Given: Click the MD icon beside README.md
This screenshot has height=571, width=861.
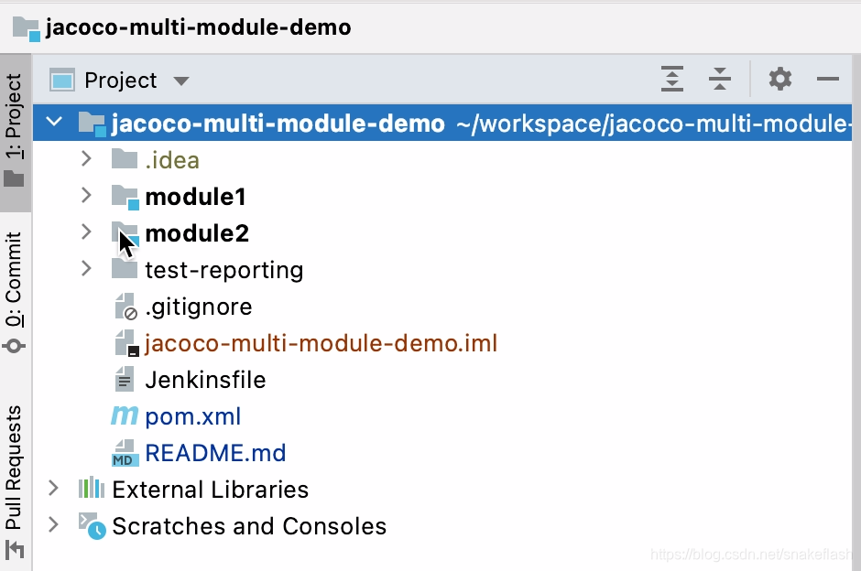Looking at the screenshot, I should tap(125, 453).
